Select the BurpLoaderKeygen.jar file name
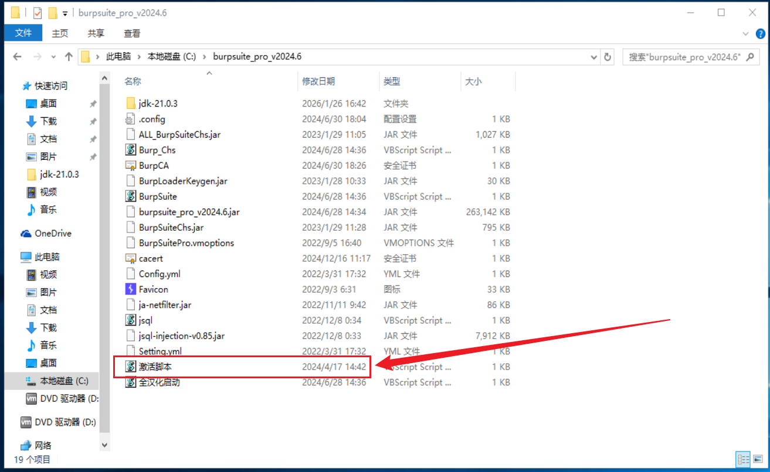The image size is (770, 472). click(x=183, y=181)
